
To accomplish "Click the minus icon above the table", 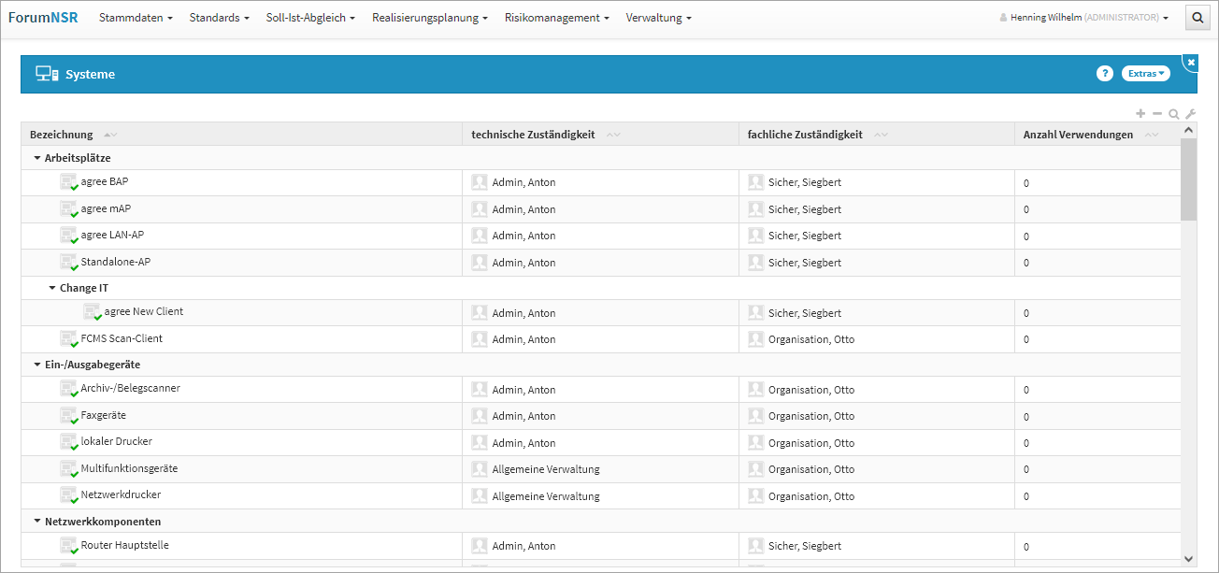I will 1157,113.
